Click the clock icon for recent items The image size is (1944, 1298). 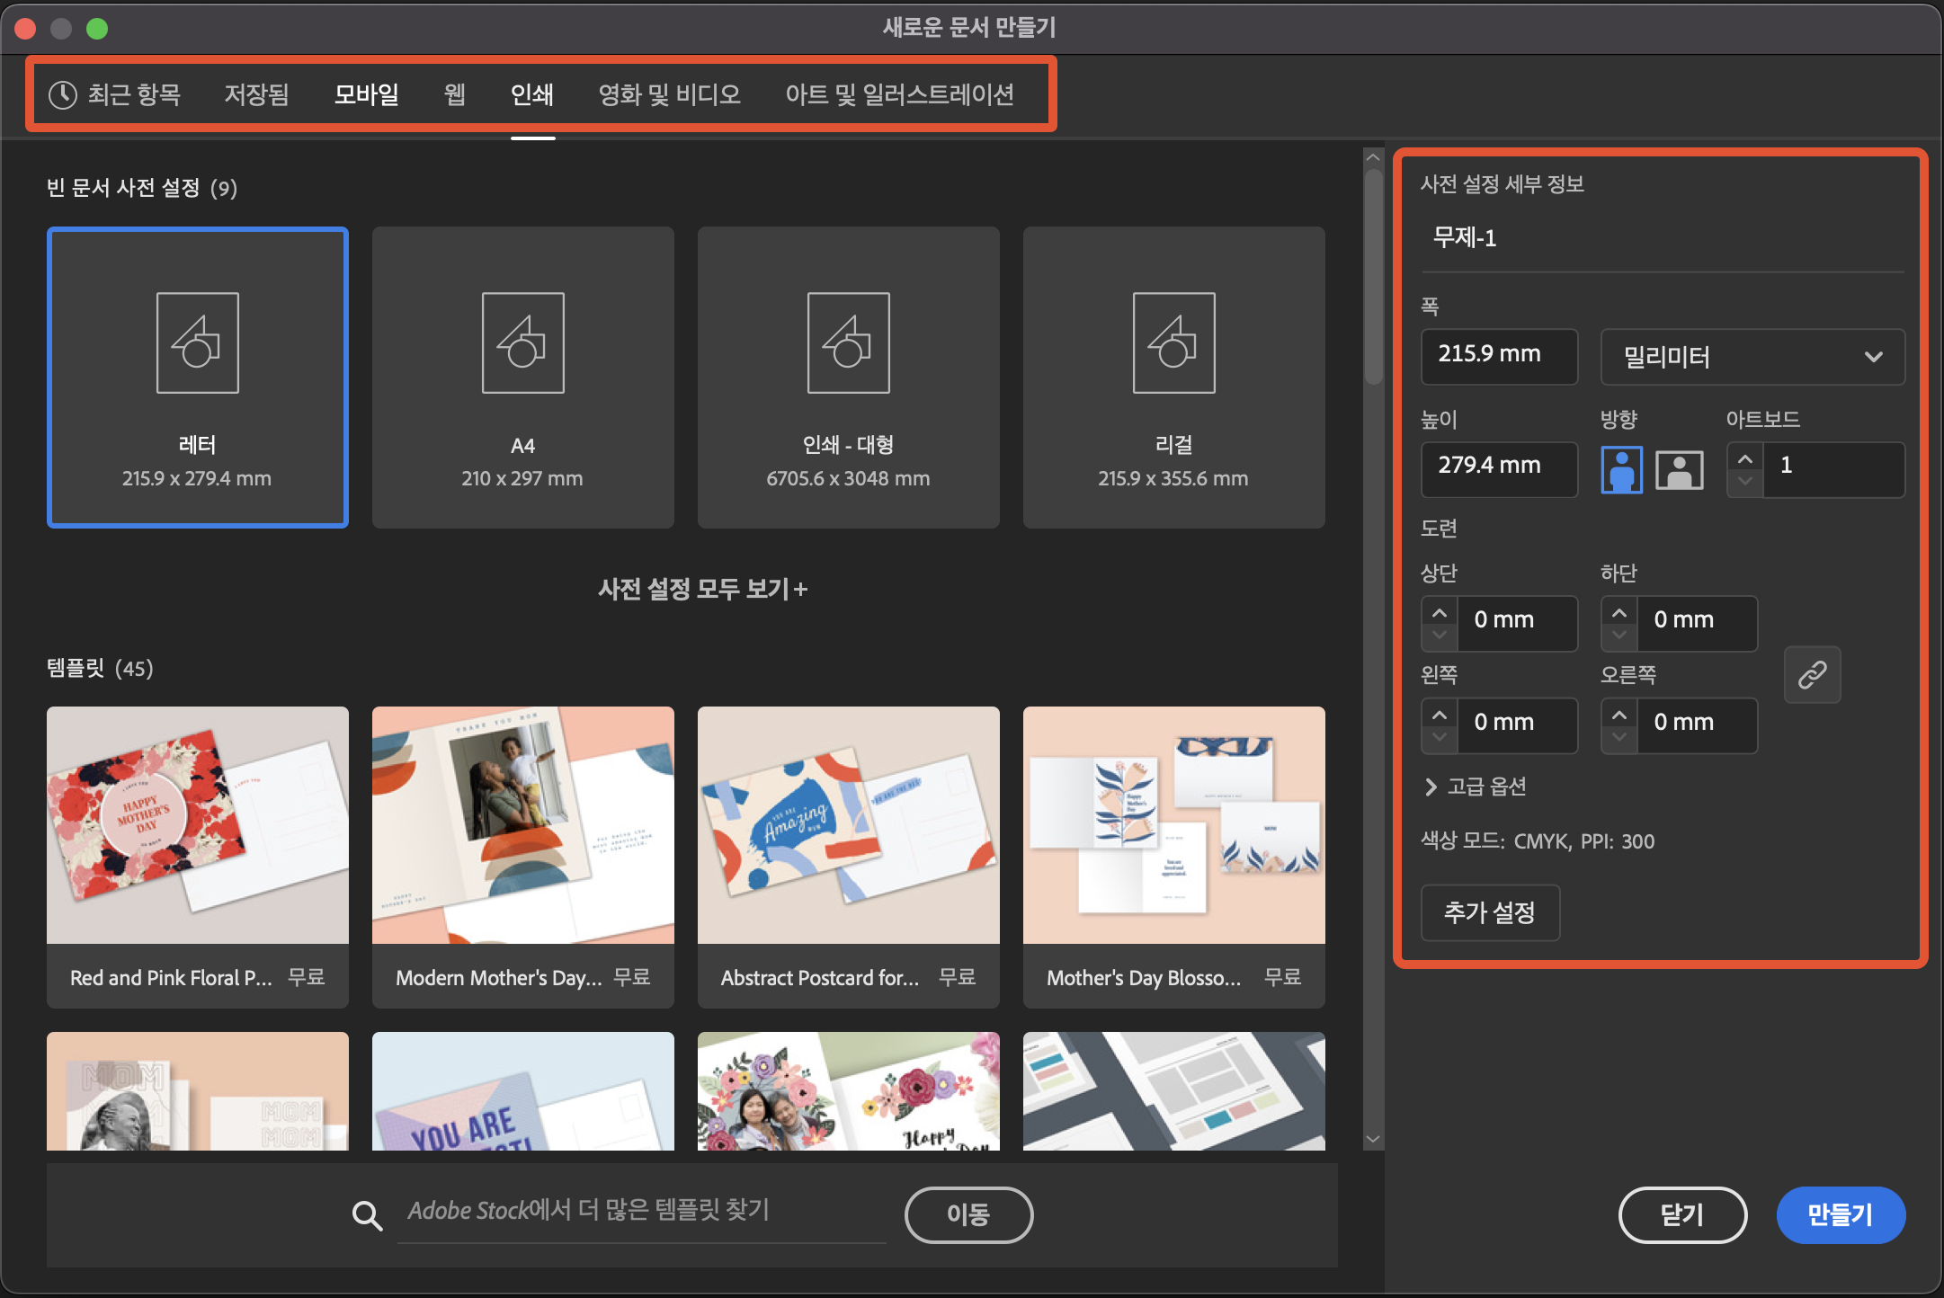[x=62, y=94]
